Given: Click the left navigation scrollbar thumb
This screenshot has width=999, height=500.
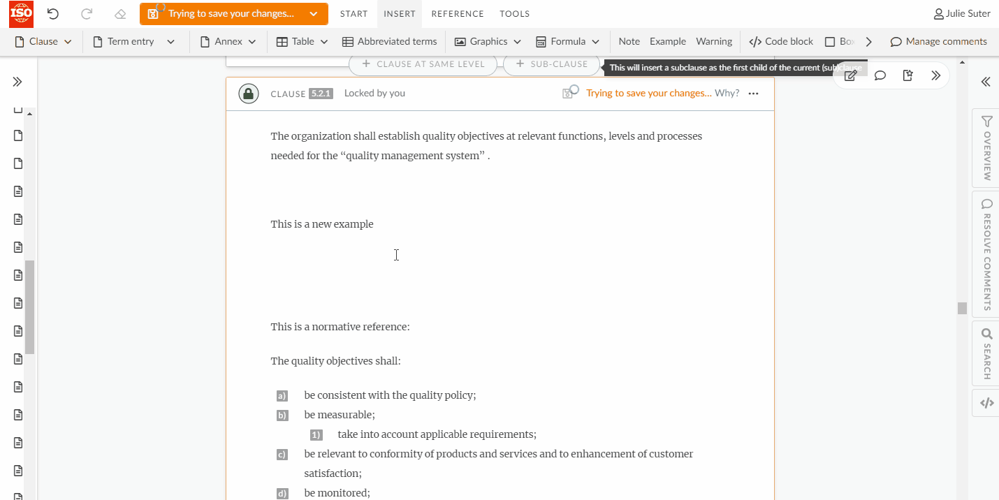Looking at the screenshot, I should point(30,307).
